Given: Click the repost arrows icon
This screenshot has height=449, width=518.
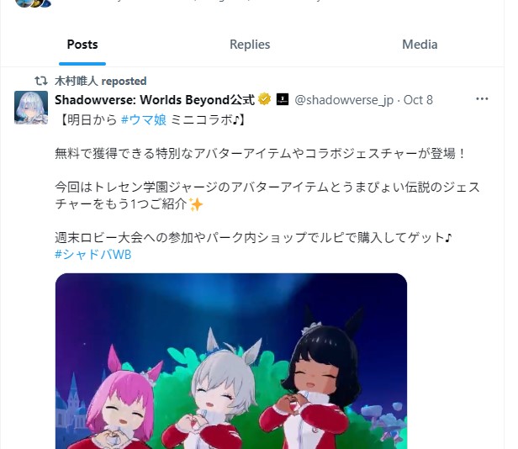Looking at the screenshot, I should 41,81.
